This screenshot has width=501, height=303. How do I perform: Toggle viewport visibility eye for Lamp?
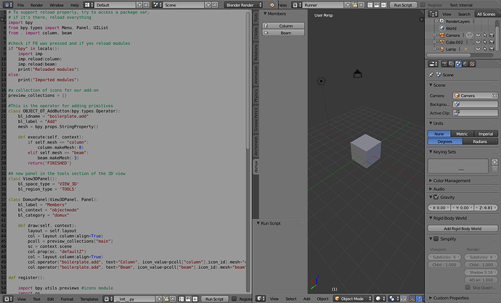coord(478,49)
